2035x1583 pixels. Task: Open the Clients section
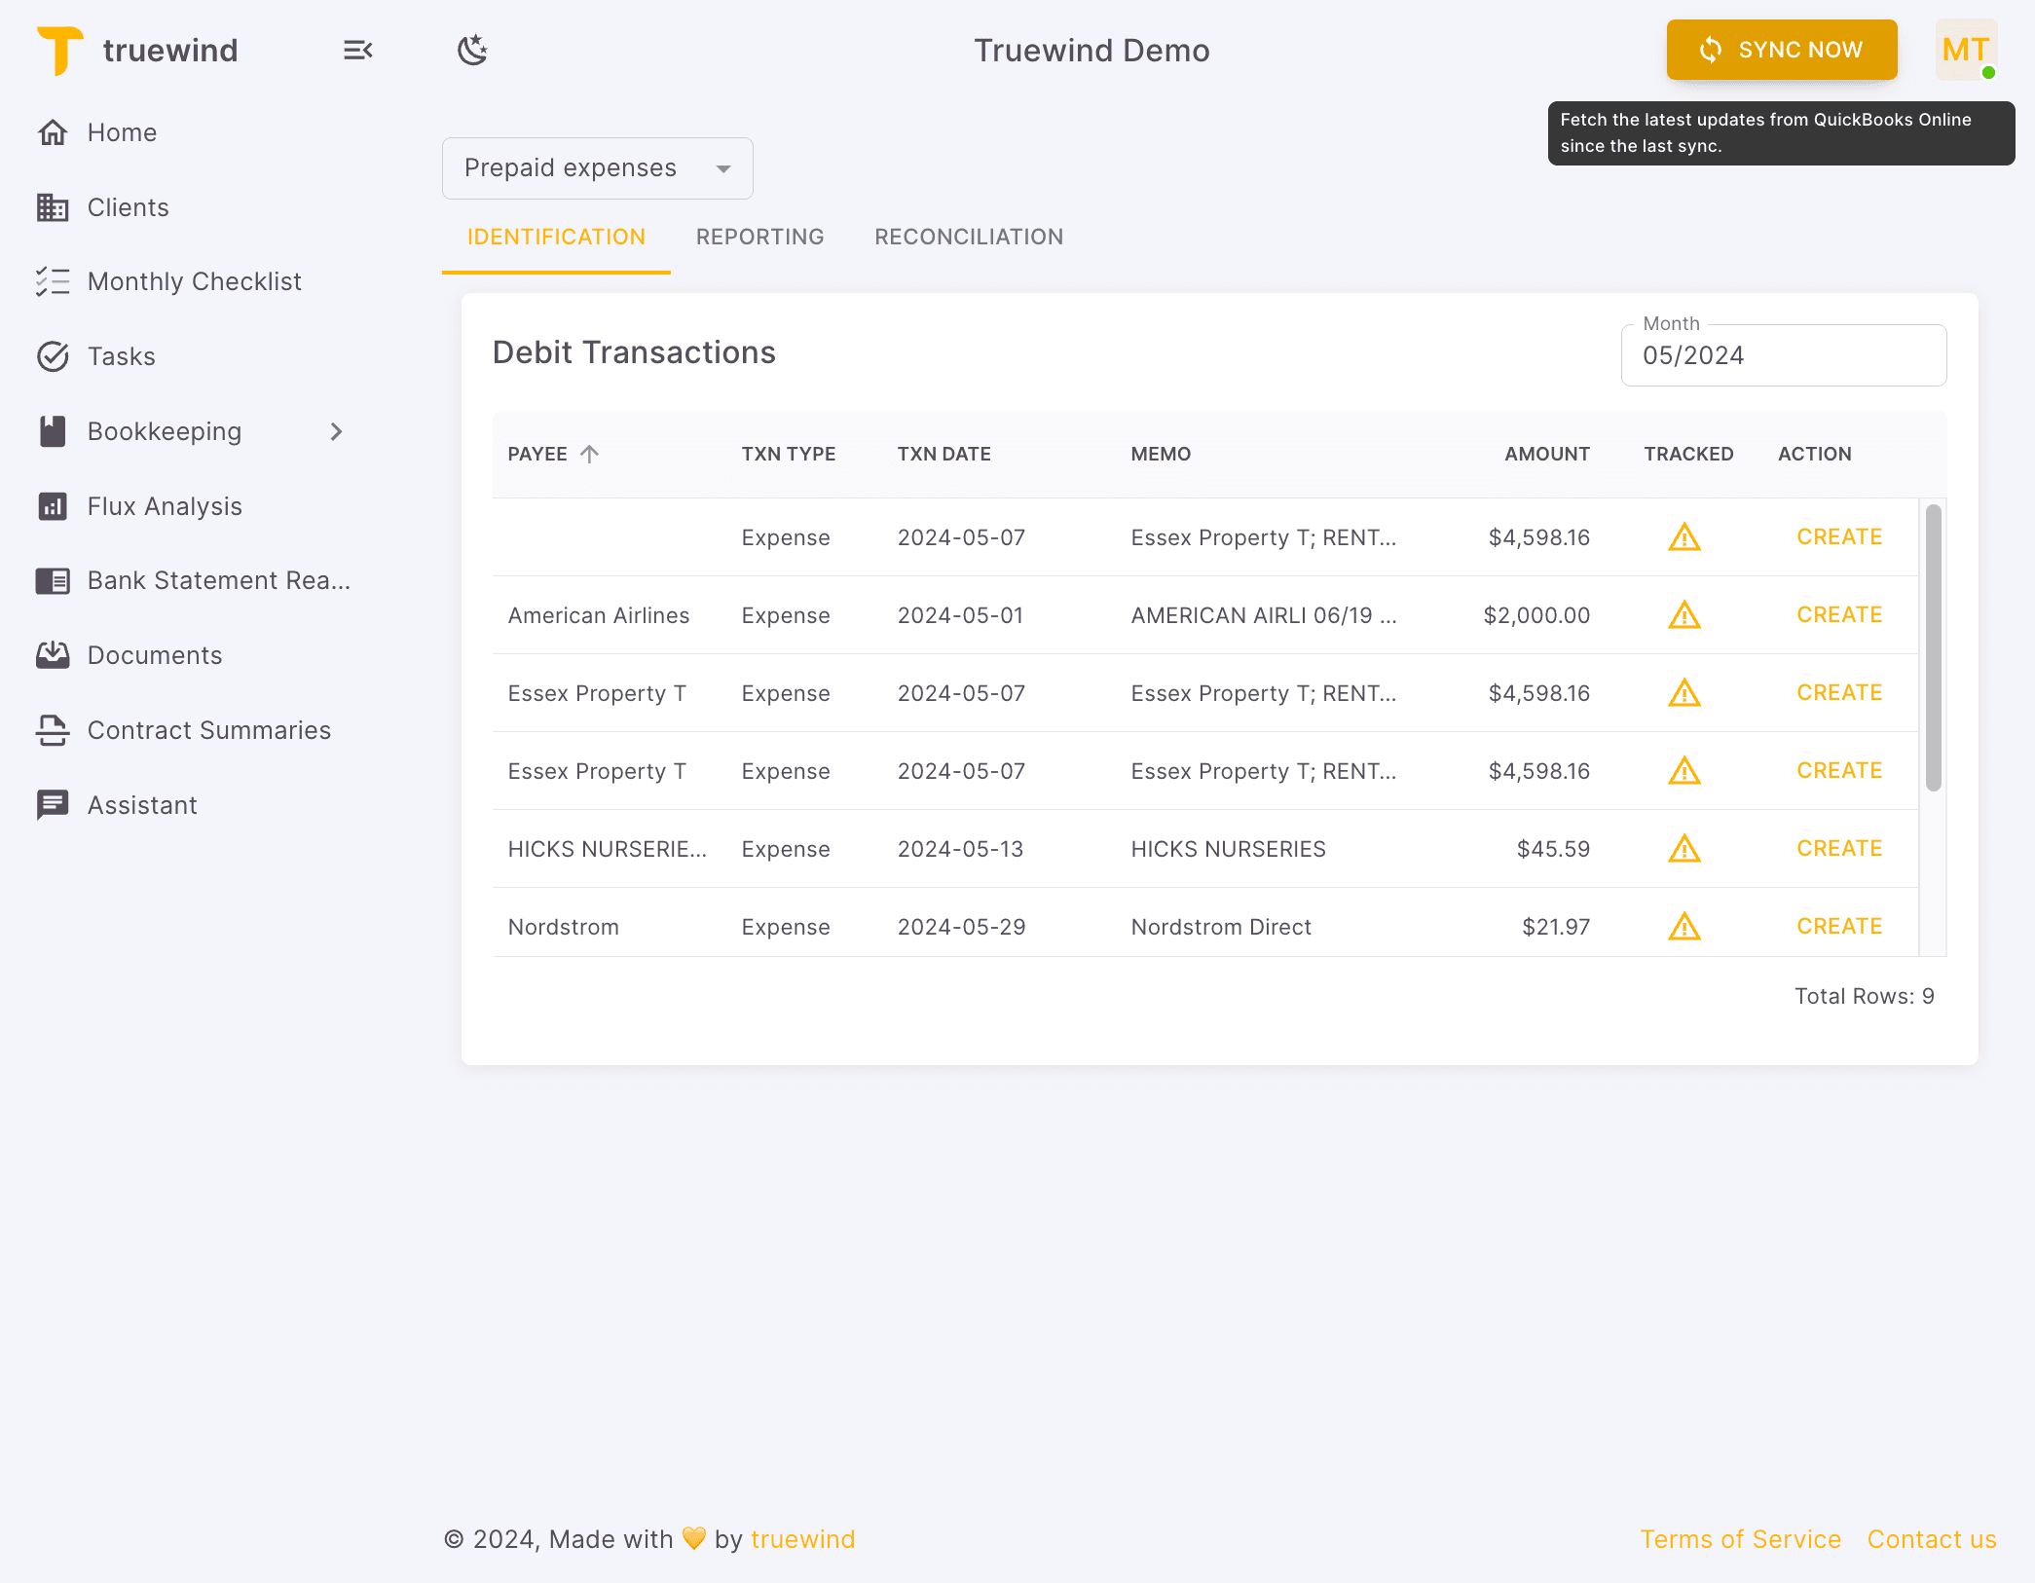click(x=127, y=206)
